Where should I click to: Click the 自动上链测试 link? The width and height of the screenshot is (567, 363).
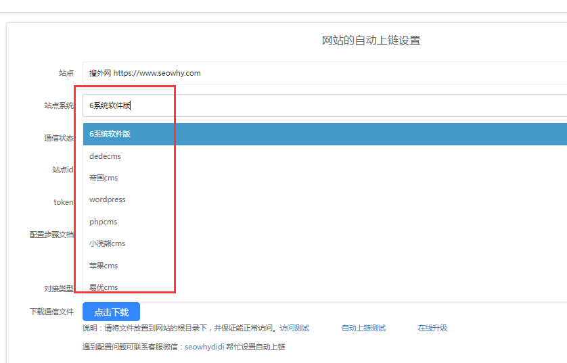(363, 328)
